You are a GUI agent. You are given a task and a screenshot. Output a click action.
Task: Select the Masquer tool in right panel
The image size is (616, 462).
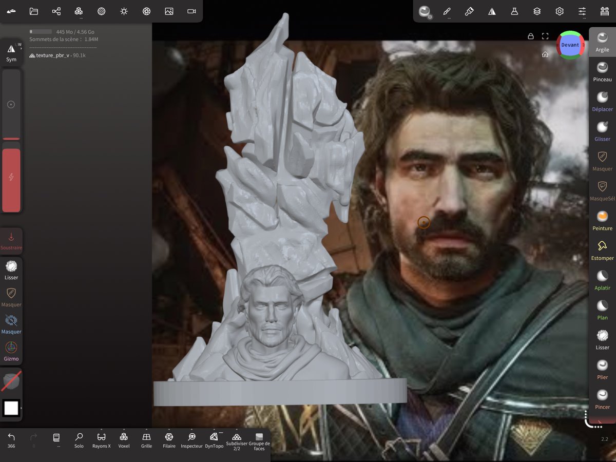pos(602,161)
